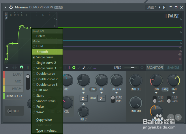
Task: Select Single curve mode
Action: [x=47, y=57]
